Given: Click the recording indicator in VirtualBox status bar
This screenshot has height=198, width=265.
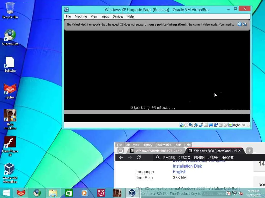Looking at the screenshot, I should [216, 125].
